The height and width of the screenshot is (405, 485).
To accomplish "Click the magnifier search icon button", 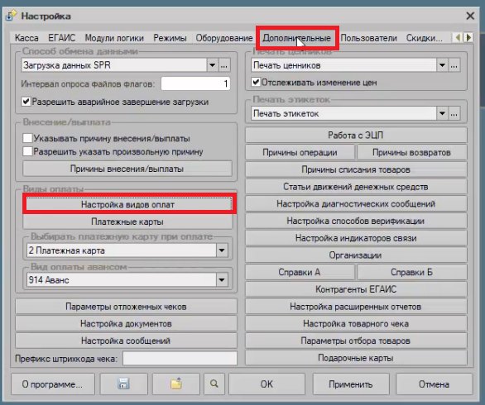I will [214, 384].
